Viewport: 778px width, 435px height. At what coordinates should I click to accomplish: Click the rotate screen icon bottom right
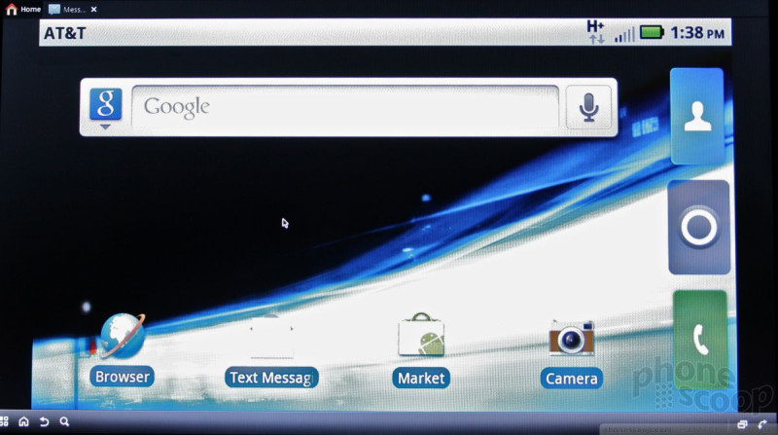click(x=762, y=424)
